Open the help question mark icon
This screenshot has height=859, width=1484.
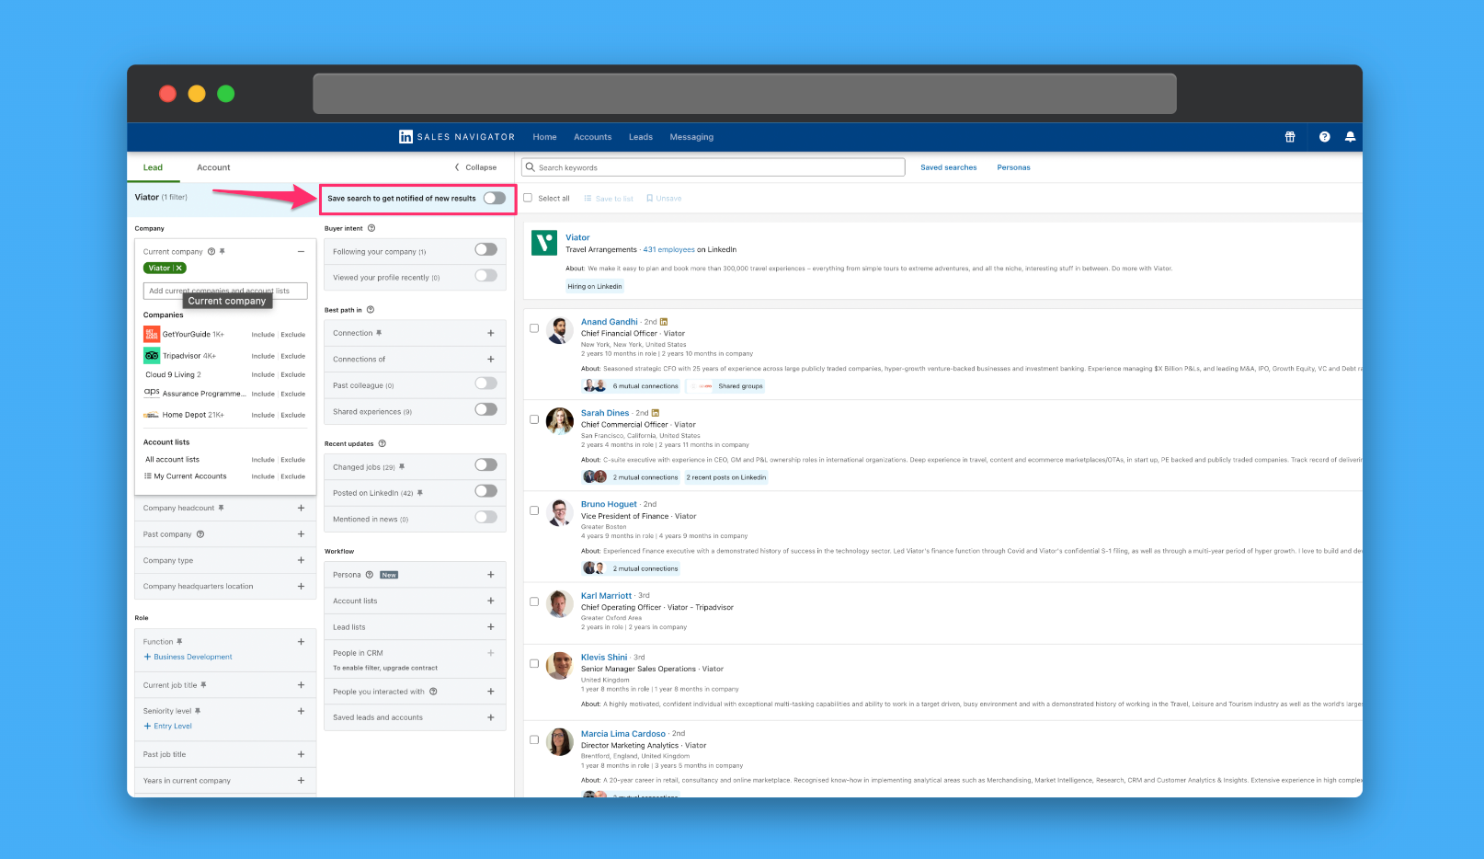pyautogui.click(x=1324, y=137)
